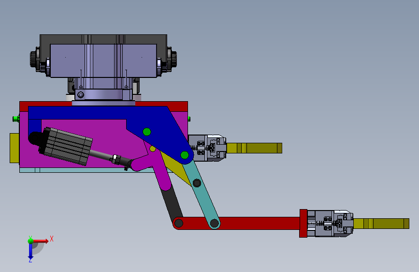This screenshot has width=419, height=272.
Task: Select the green bolt on the box's left edge
Action: (x=16, y=119)
